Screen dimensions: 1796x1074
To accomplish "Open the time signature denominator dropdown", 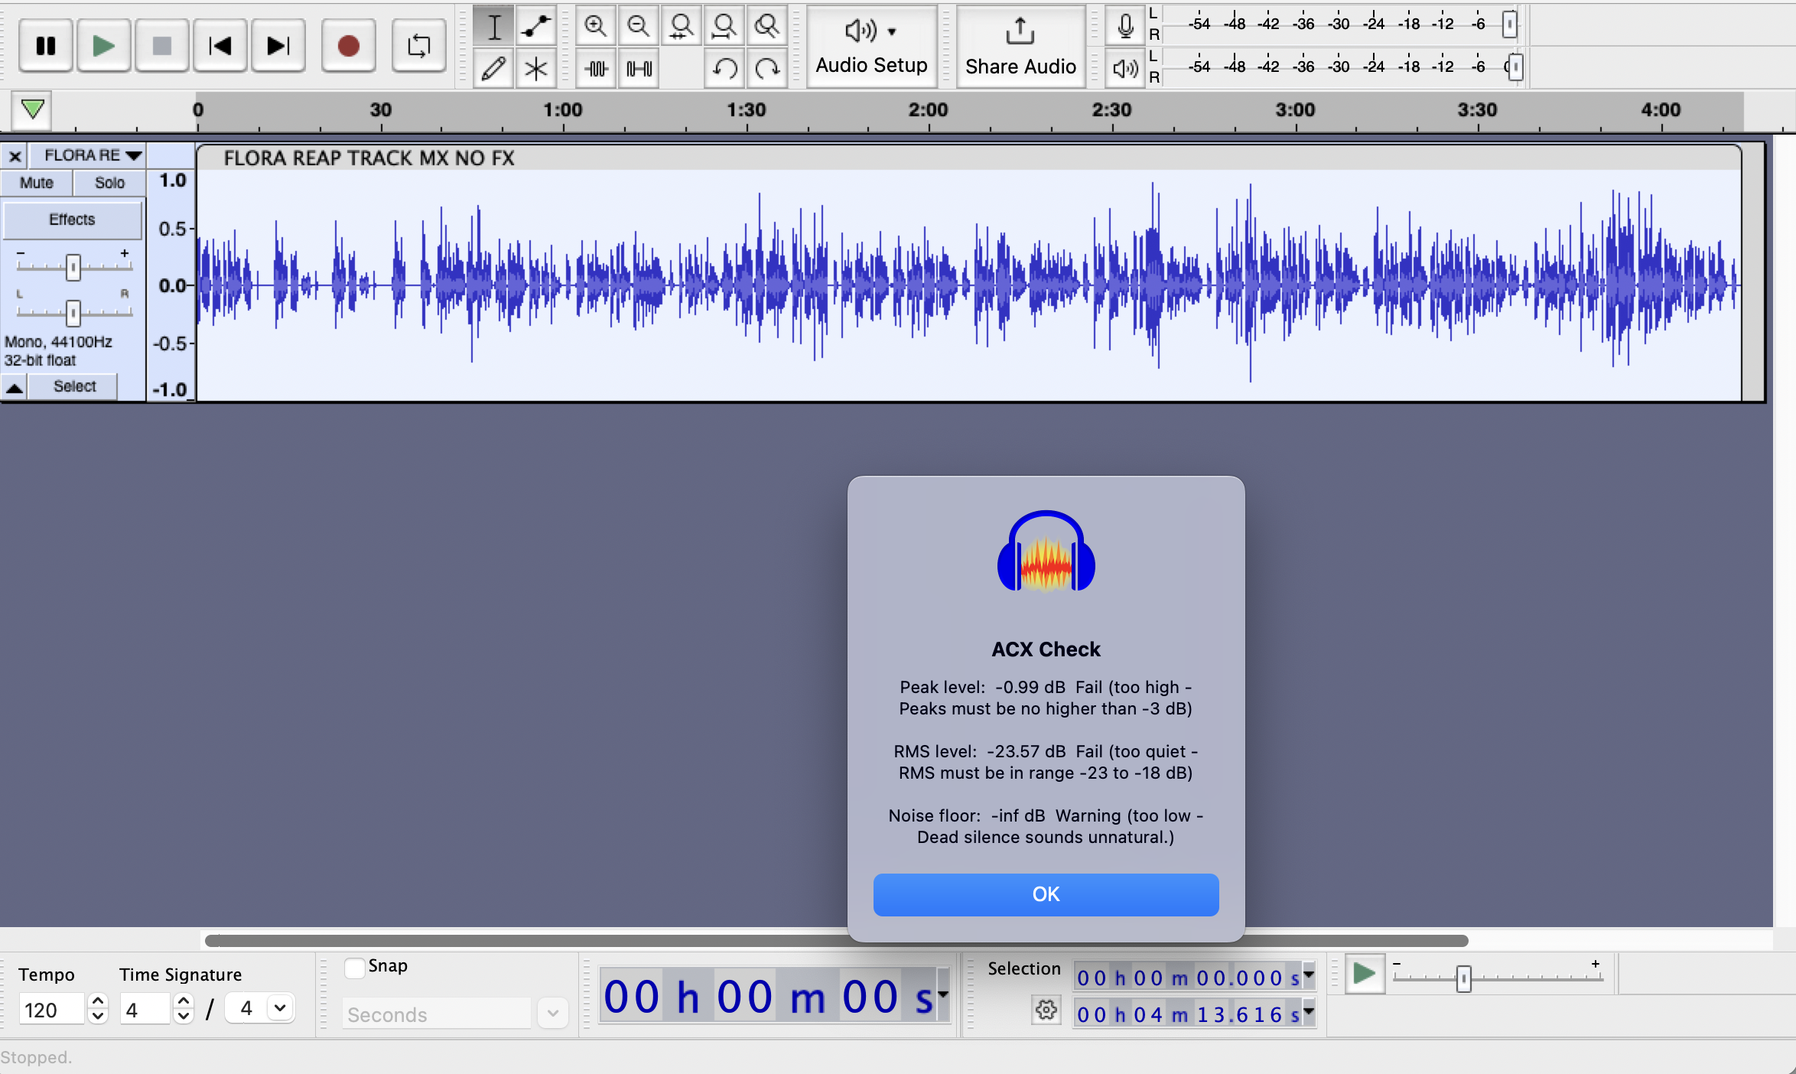I will click(280, 1008).
